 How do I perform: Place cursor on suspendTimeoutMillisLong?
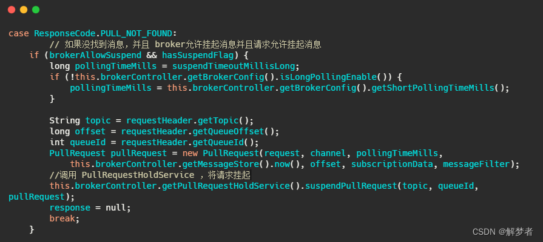coord(234,66)
